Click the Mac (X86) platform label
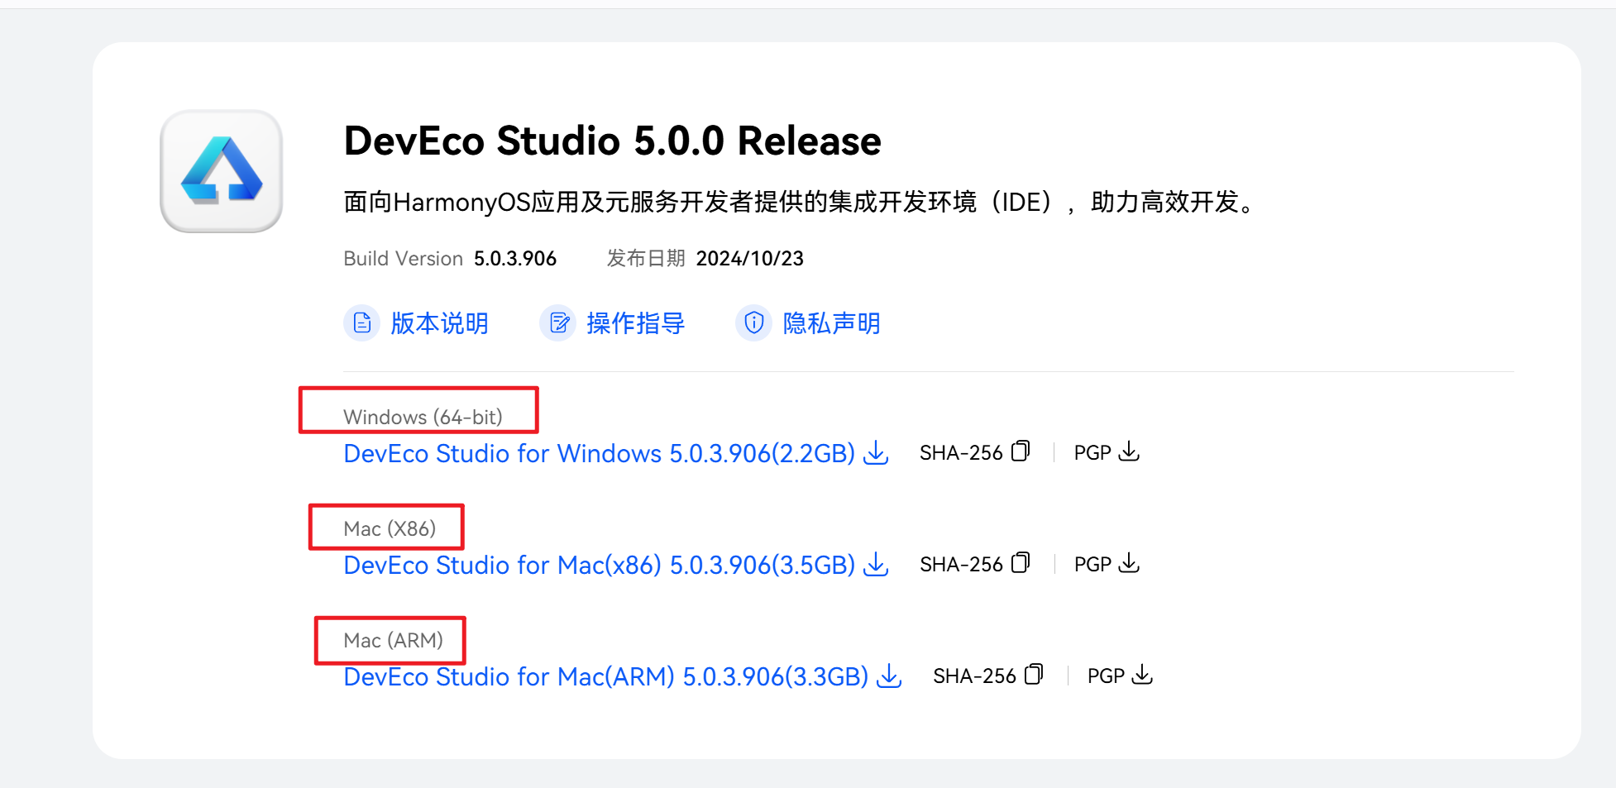 click(390, 528)
